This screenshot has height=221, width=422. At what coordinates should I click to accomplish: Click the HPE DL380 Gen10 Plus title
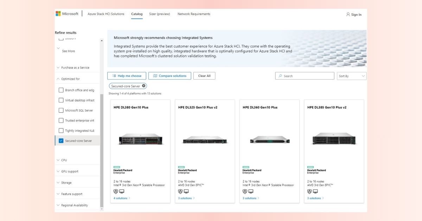(x=131, y=107)
